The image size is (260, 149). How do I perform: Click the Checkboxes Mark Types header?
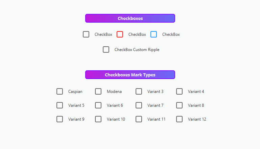pos(130,75)
